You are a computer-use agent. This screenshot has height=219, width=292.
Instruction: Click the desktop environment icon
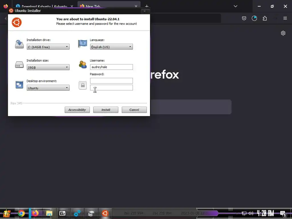(x=19, y=85)
